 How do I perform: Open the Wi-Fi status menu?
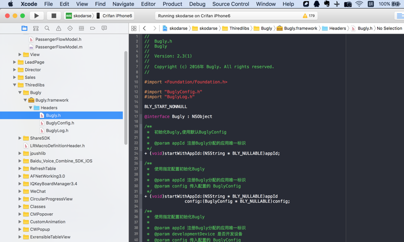(x=359, y=4)
